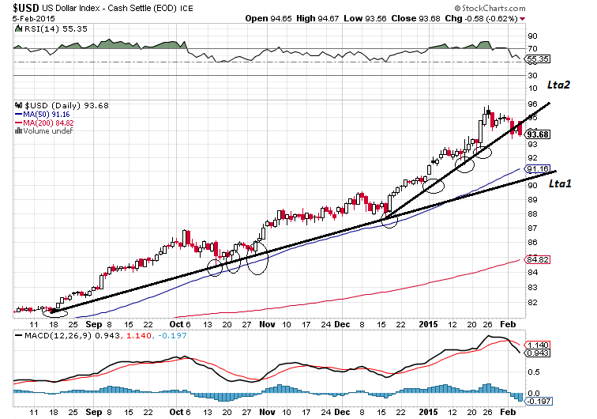Click the bold $USD ticker symbol title
Screen dimensions: 597x419
25,8
